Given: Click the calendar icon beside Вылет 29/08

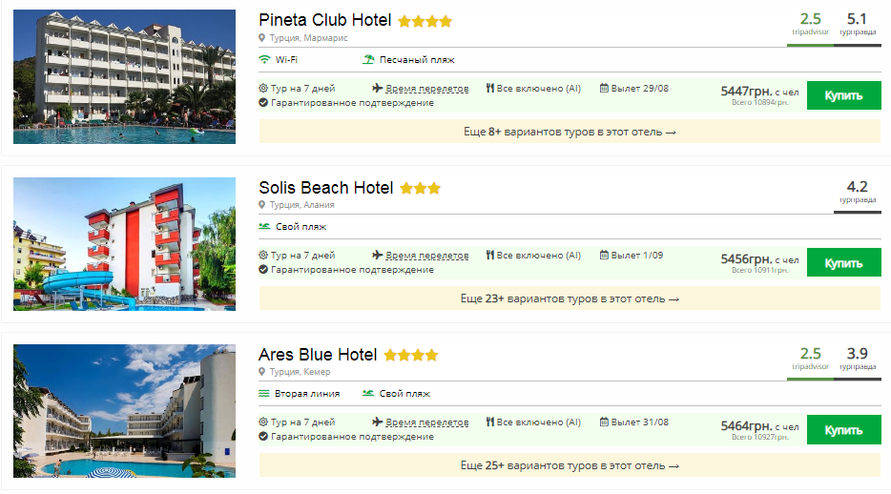Looking at the screenshot, I should [604, 89].
